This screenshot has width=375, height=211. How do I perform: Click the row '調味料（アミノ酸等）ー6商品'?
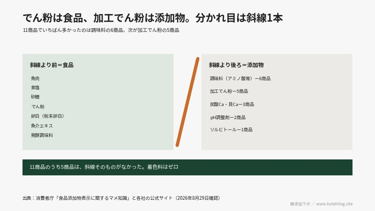point(240,78)
